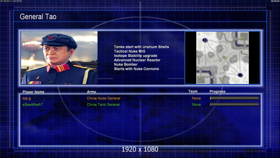Click team 'None' for sSswWwAT
The height and width of the screenshot is (158, 280).
[196, 105]
